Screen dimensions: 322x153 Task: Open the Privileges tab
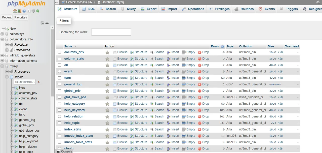coord(219,9)
